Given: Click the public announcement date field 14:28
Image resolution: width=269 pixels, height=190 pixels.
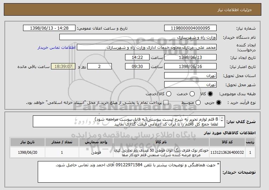Looking at the screenshot, I should 49,28.
